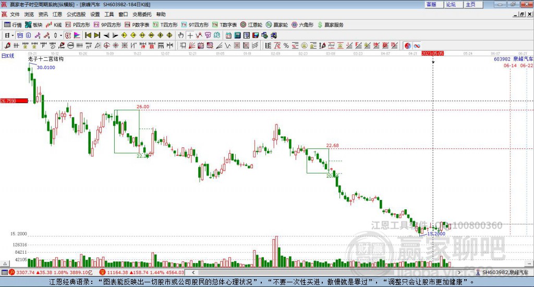
Task: Click the percent % retracement icon
Action: click(x=286, y=45)
